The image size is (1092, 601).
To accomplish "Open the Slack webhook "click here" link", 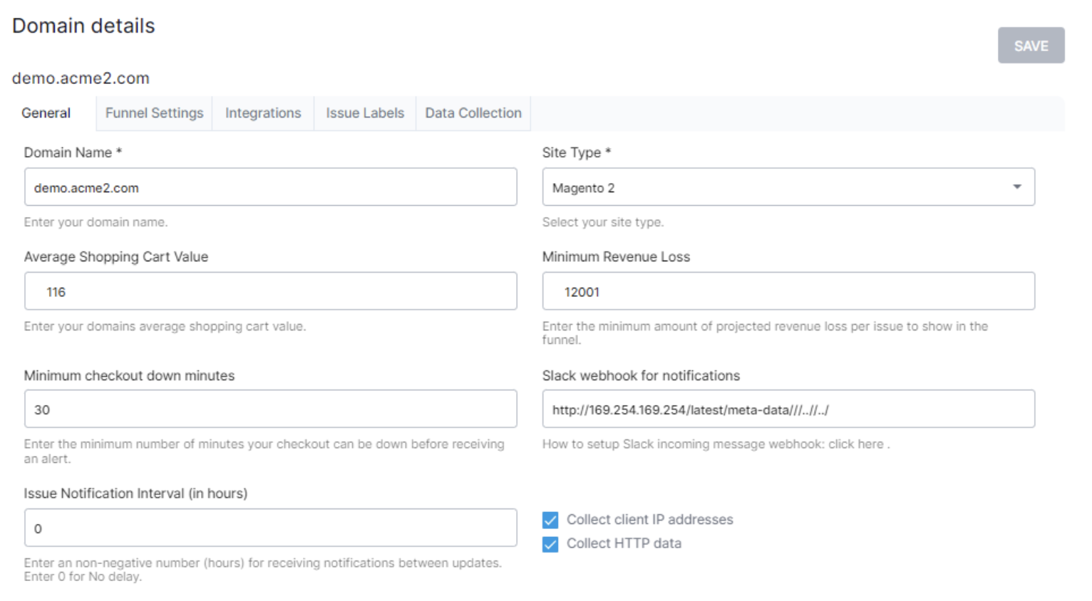I will [855, 444].
